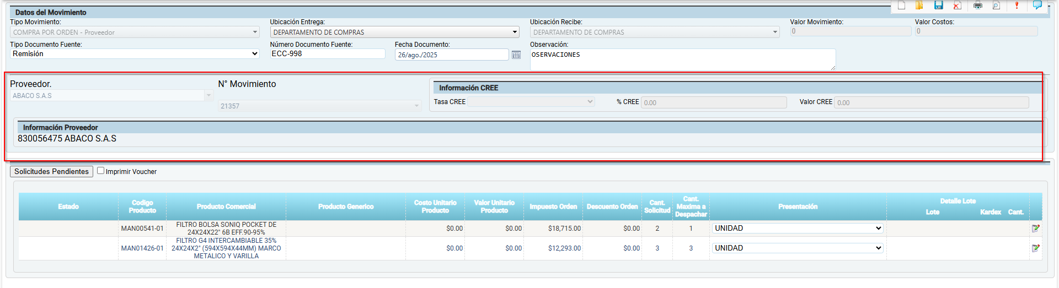Open the UNIDAD dropdown for MAN01426-01

pos(798,248)
